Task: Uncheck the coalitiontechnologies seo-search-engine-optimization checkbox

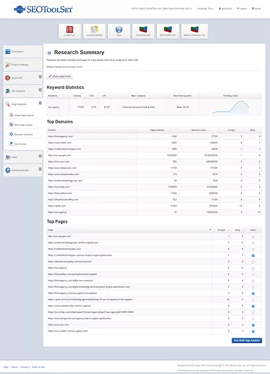Action: pos(253,256)
